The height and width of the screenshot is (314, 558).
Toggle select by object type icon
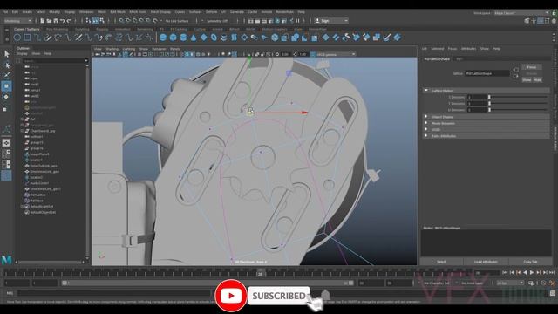pos(95,21)
